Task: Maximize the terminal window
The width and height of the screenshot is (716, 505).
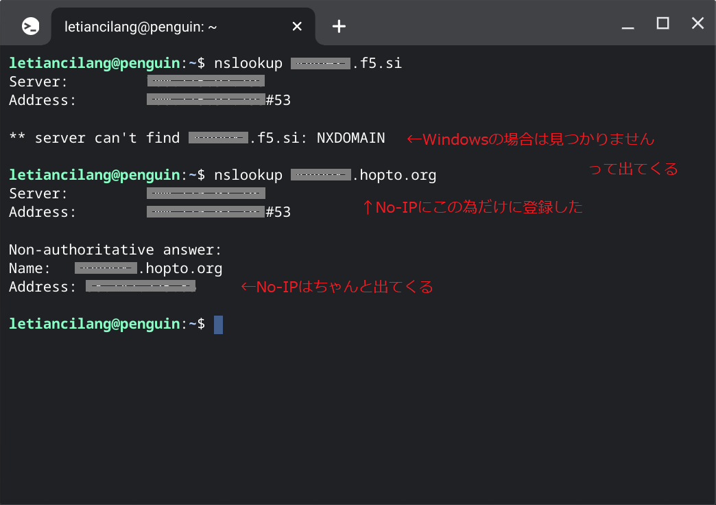Action: (663, 23)
